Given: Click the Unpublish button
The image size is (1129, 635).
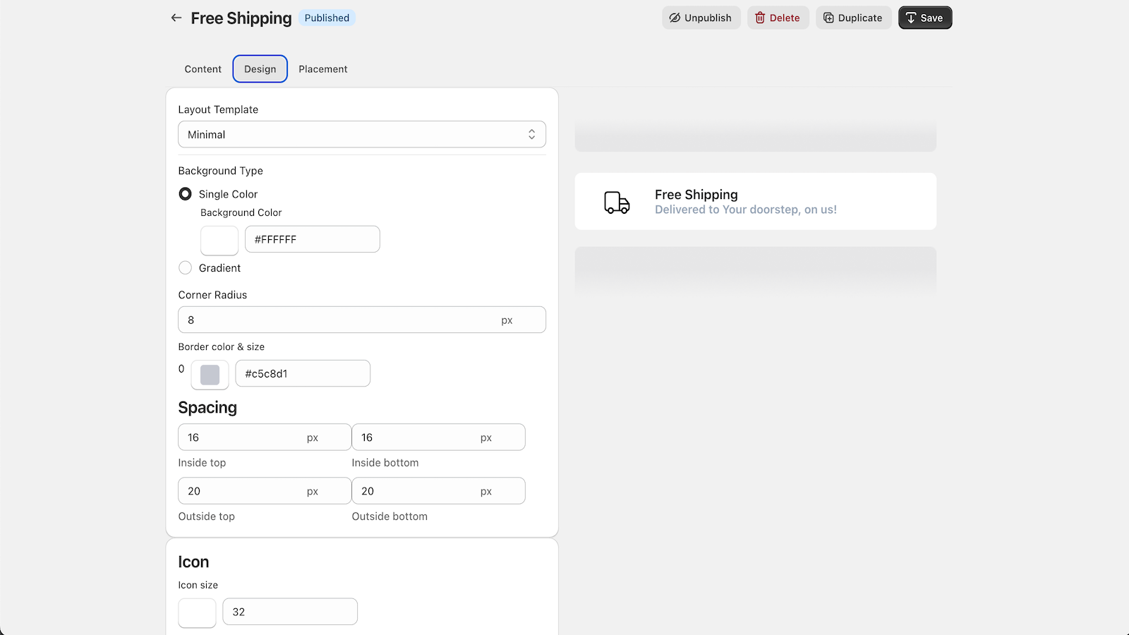Looking at the screenshot, I should [x=701, y=18].
